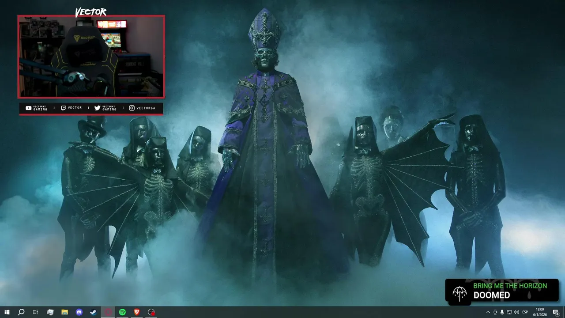Expand hidden system tray icons chevron
Viewport: 565px width, 318px height.
coord(488,312)
